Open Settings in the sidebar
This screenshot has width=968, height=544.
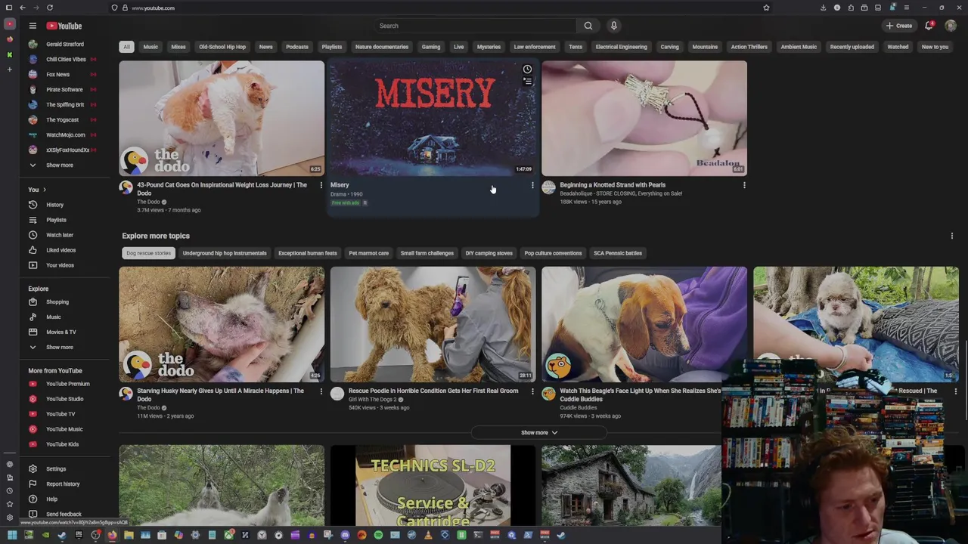click(x=55, y=469)
